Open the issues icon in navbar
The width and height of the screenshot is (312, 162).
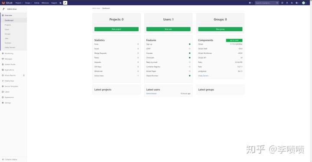282,3
